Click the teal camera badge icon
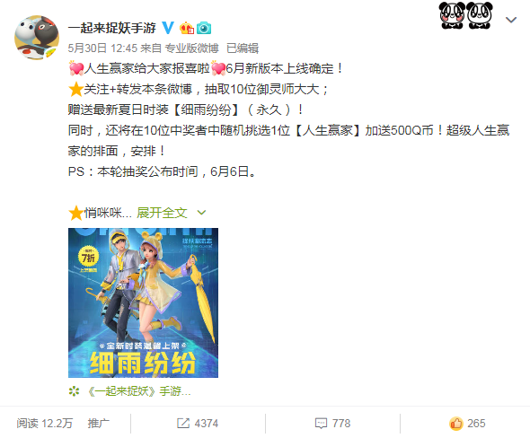This screenshot has width=530, height=438. [x=204, y=28]
